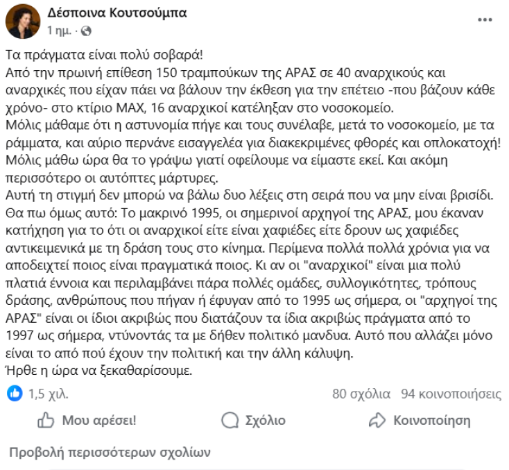The width and height of the screenshot is (509, 470).
Task: Click the closing line "Ήρθε η ώρα να ξεκαθαρίσουμε."
Action: pos(97,371)
